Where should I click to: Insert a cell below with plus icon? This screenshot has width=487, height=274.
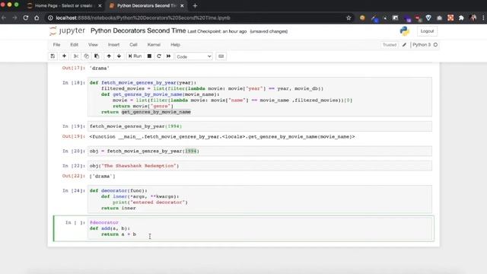click(x=64, y=56)
